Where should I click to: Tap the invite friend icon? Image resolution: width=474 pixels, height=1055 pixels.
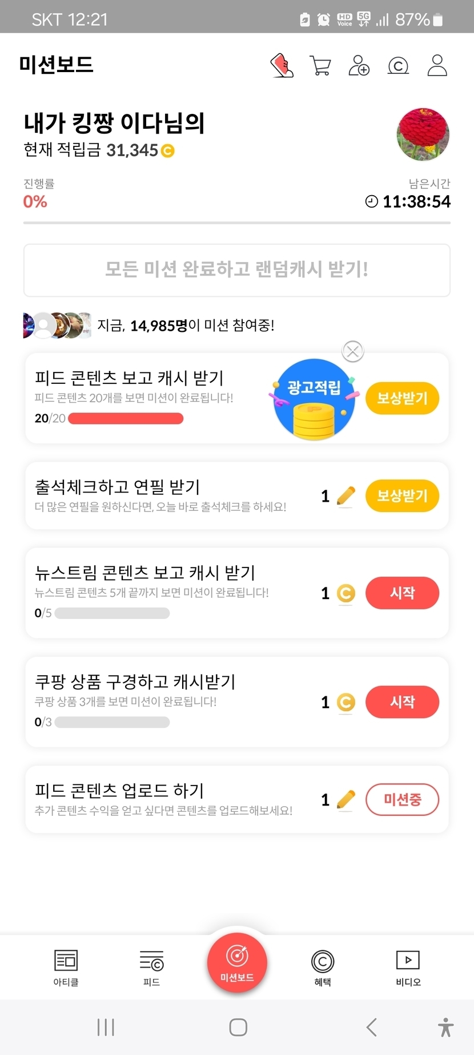click(359, 66)
